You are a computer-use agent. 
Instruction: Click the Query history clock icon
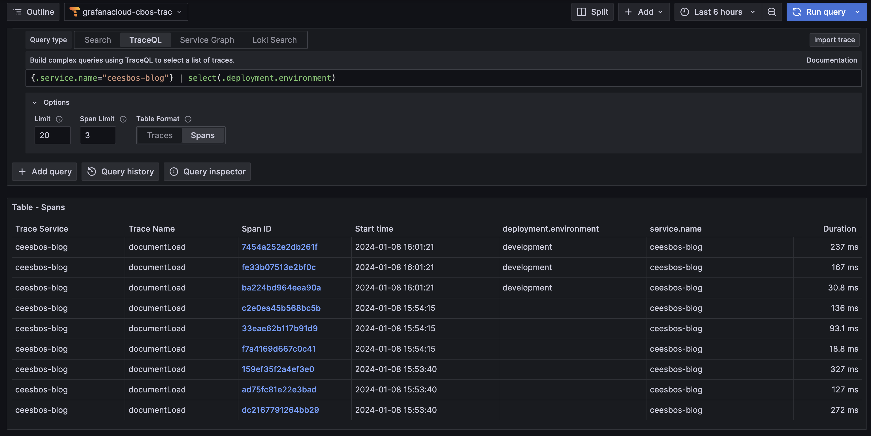[91, 171]
